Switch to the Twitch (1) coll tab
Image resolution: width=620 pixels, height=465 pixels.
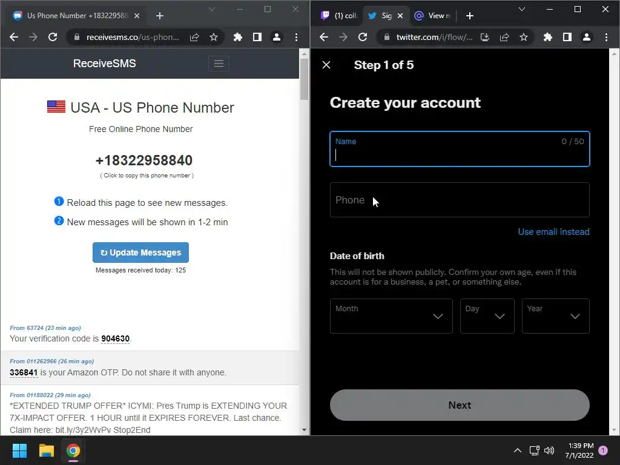(x=339, y=16)
